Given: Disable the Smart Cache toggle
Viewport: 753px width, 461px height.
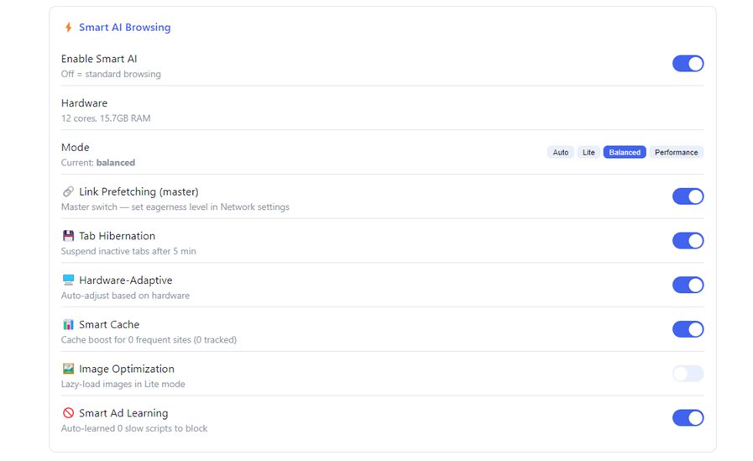Looking at the screenshot, I should 688,329.
